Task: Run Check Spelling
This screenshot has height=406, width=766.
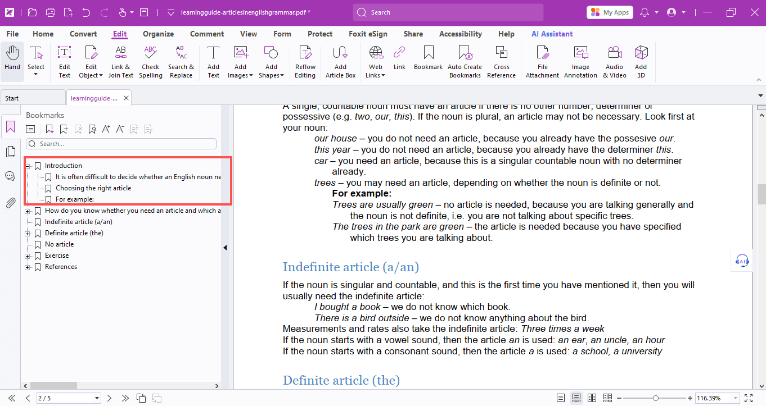Action: [151, 62]
